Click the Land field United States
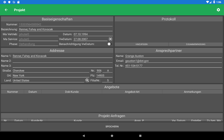224x140 pixels. (48, 80)
